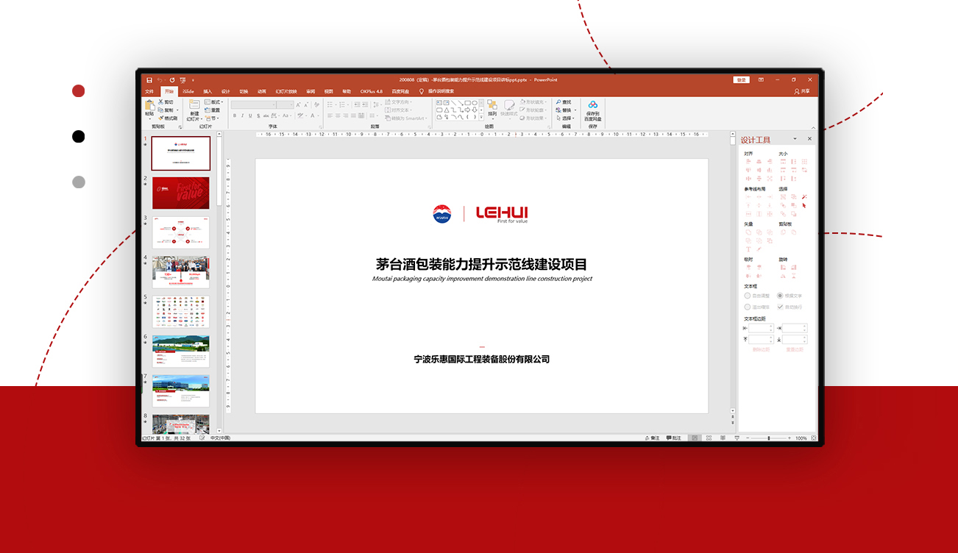The height and width of the screenshot is (553, 958).
Task: Switch to Slide Sorter view icon
Action: tap(709, 438)
